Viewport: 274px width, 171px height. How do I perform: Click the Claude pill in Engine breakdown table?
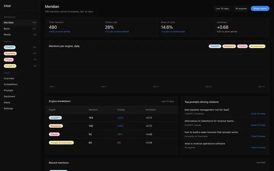(x=54, y=135)
